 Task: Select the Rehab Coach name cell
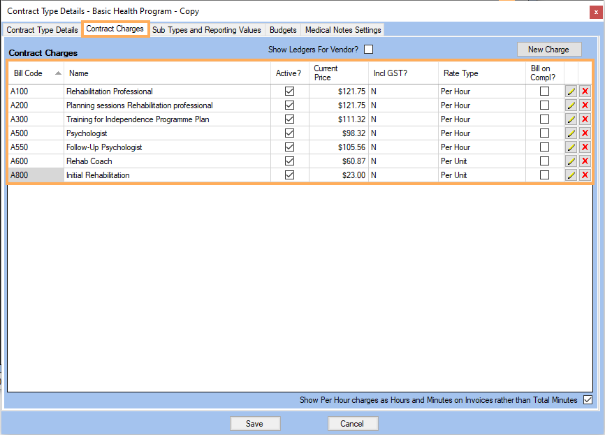[x=167, y=161]
